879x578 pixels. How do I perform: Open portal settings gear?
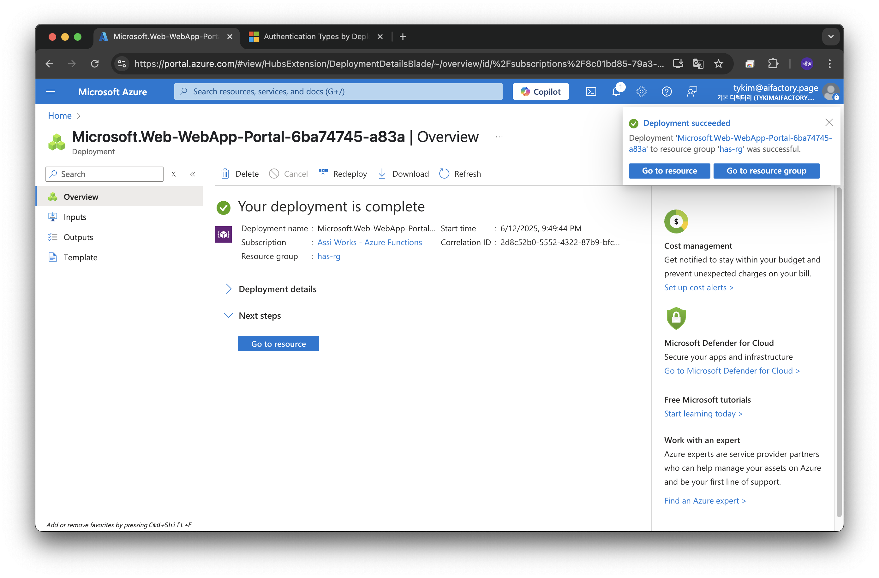tap(641, 91)
